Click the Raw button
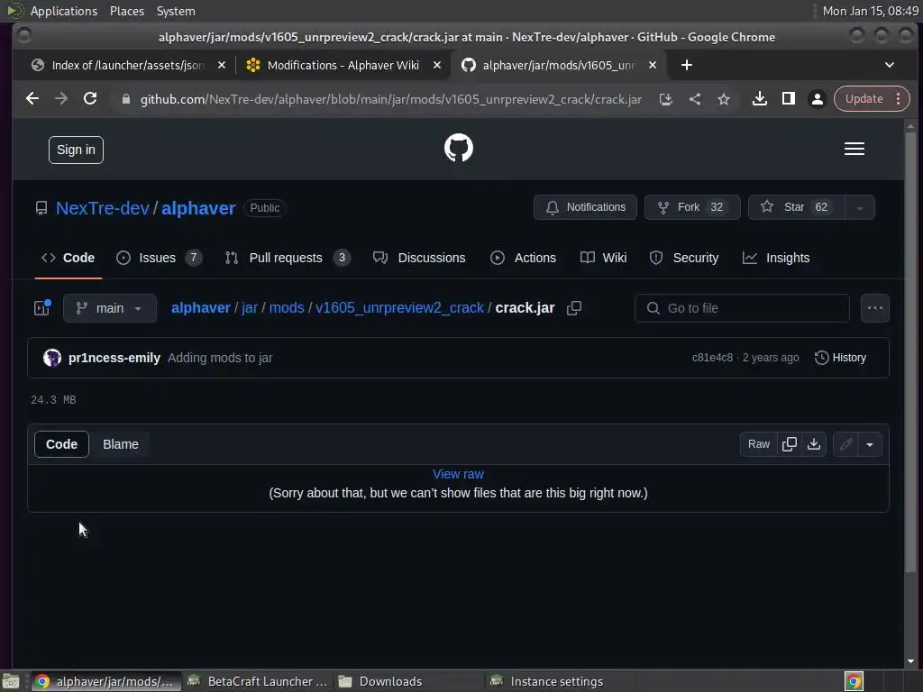The height and width of the screenshot is (692, 923). (x=759, y=444)
